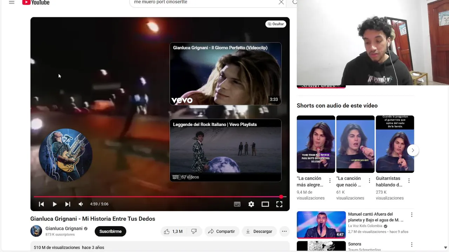449x252 pixels.
Task: Open options menu for 'La canción que nació' short
Action: pos(369,181)
